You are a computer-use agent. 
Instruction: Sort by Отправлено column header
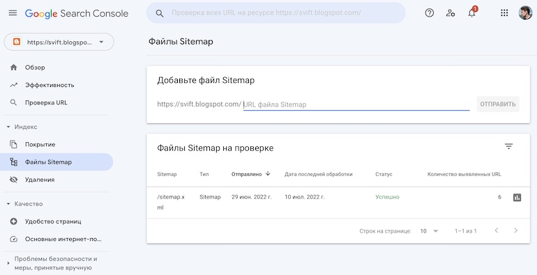(246, 174)
